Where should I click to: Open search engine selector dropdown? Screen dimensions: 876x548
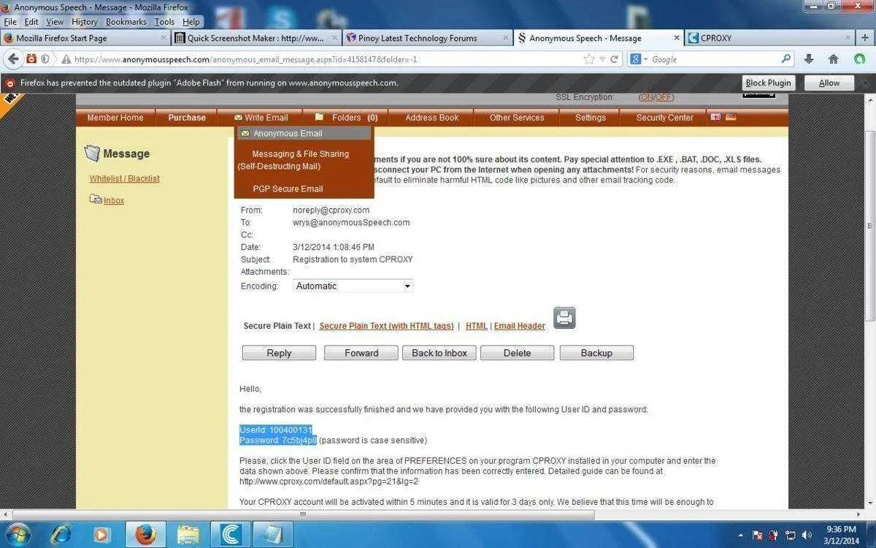point(639,59)
